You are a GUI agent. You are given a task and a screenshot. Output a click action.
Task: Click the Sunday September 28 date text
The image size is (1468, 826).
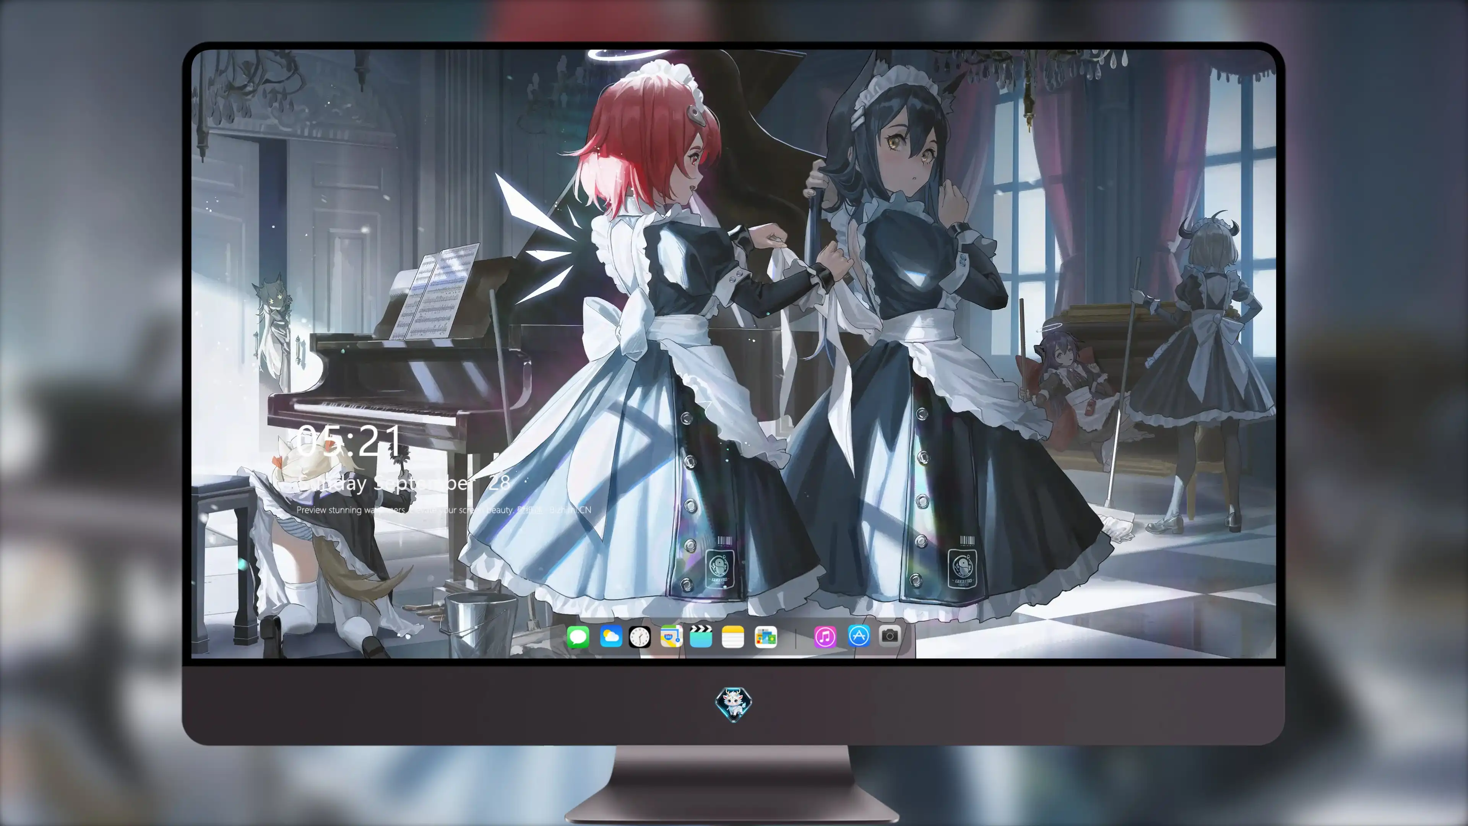(403, 483)
